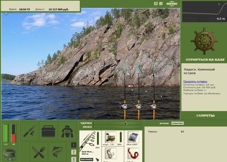Click the ВЕРНУТЬСЯ НА БАЗУ button
The image size is (227, 162).
tap(205, 60)
